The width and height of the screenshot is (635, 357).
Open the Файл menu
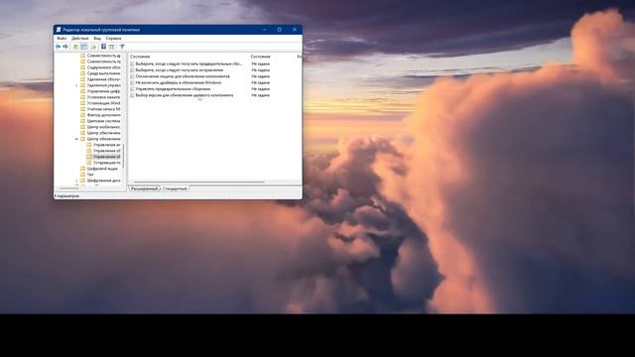tap(62, 39)
